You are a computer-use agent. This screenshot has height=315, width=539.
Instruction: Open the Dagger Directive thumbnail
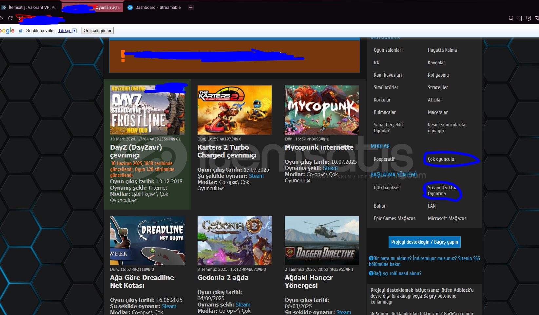[x=322, y=240]
